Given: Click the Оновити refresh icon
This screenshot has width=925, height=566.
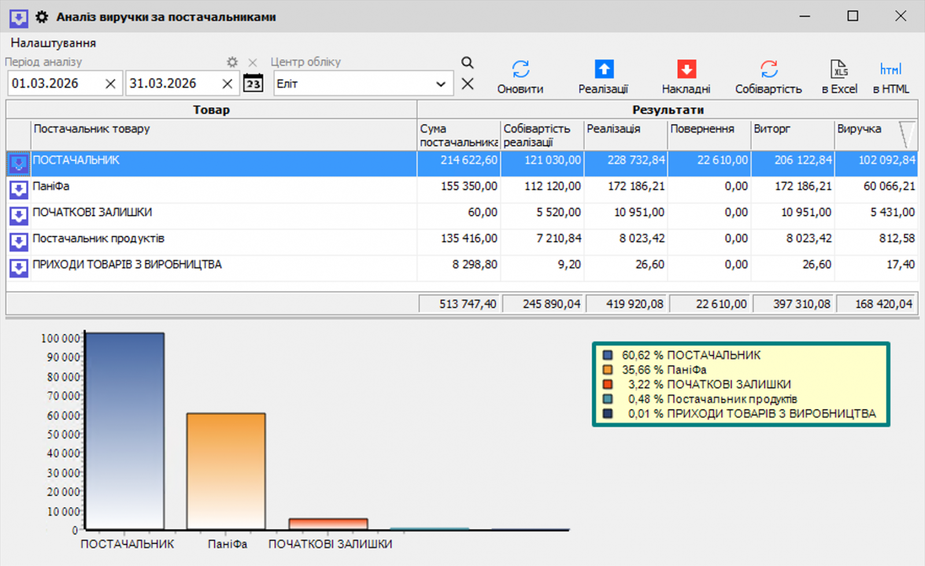Looking at the screenshot, I should (520, 69).
